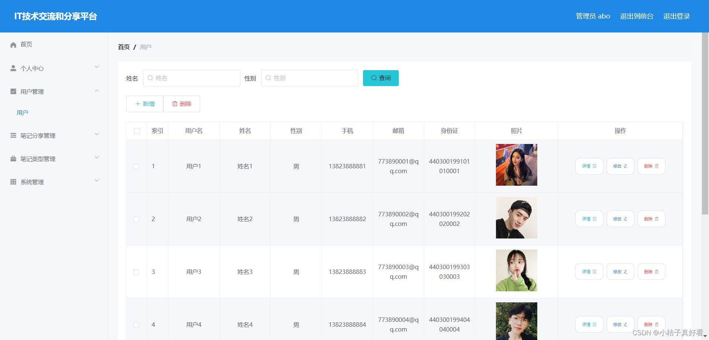Viewport: 709px width, 340px height.
Task: Click 修改 for 用户4 row
Action: click(620, 324)
